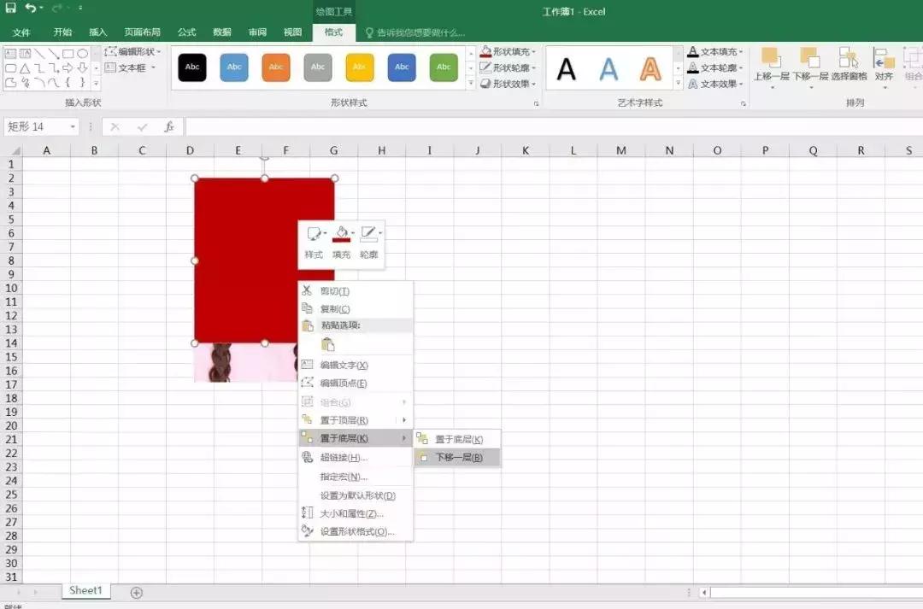Click 上移一层 bring forward icon
This screenshot has width=923, height=609.
(x=771, y=58)
